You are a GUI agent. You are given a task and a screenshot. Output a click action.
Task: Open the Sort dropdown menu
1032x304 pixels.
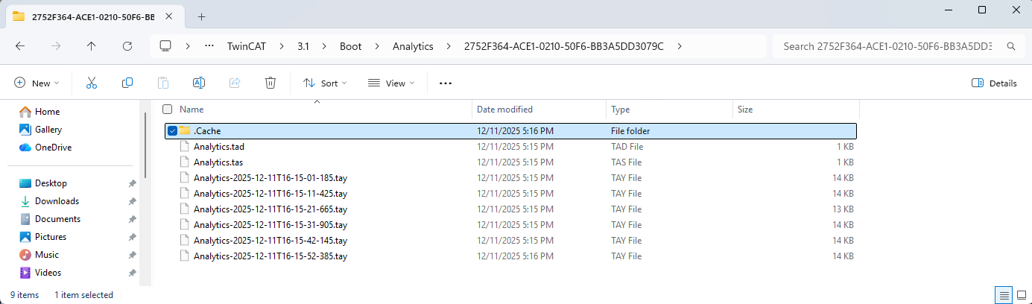(325, 83)
